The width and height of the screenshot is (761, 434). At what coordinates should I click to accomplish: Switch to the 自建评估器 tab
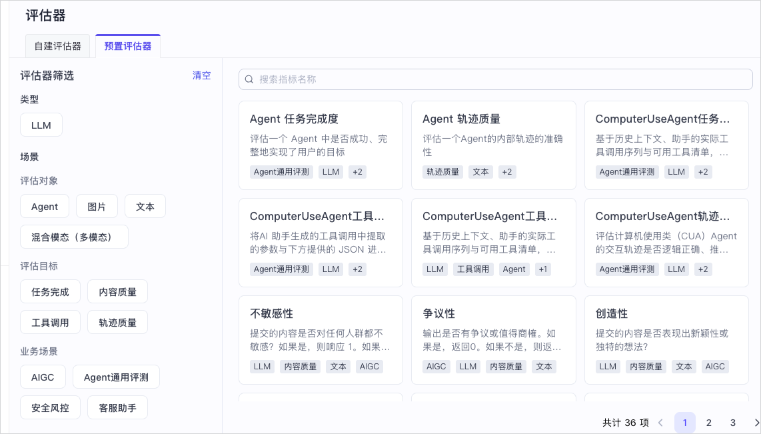coord(58,46)
